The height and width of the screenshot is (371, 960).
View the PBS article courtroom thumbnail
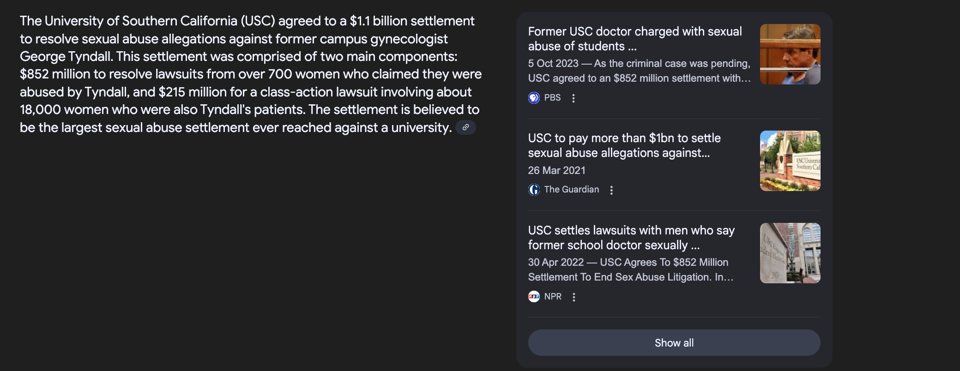[790, 54]
